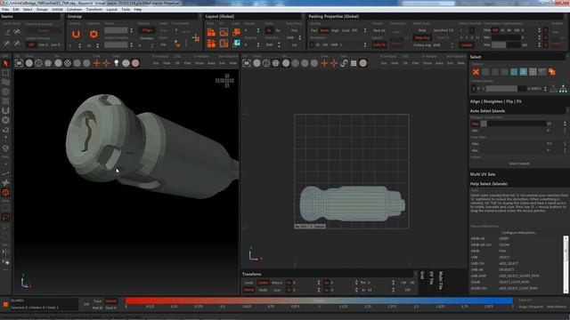
Task: Open the Files menu
Action: point(5,10)
